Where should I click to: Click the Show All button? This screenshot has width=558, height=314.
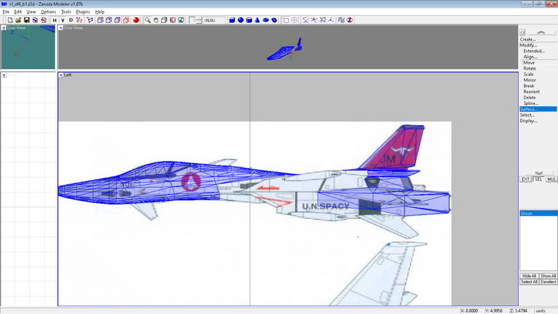point(548,276)
